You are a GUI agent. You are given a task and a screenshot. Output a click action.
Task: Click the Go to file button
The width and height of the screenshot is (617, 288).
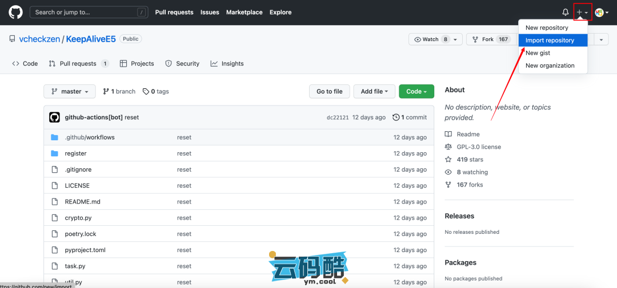(329, 91)
